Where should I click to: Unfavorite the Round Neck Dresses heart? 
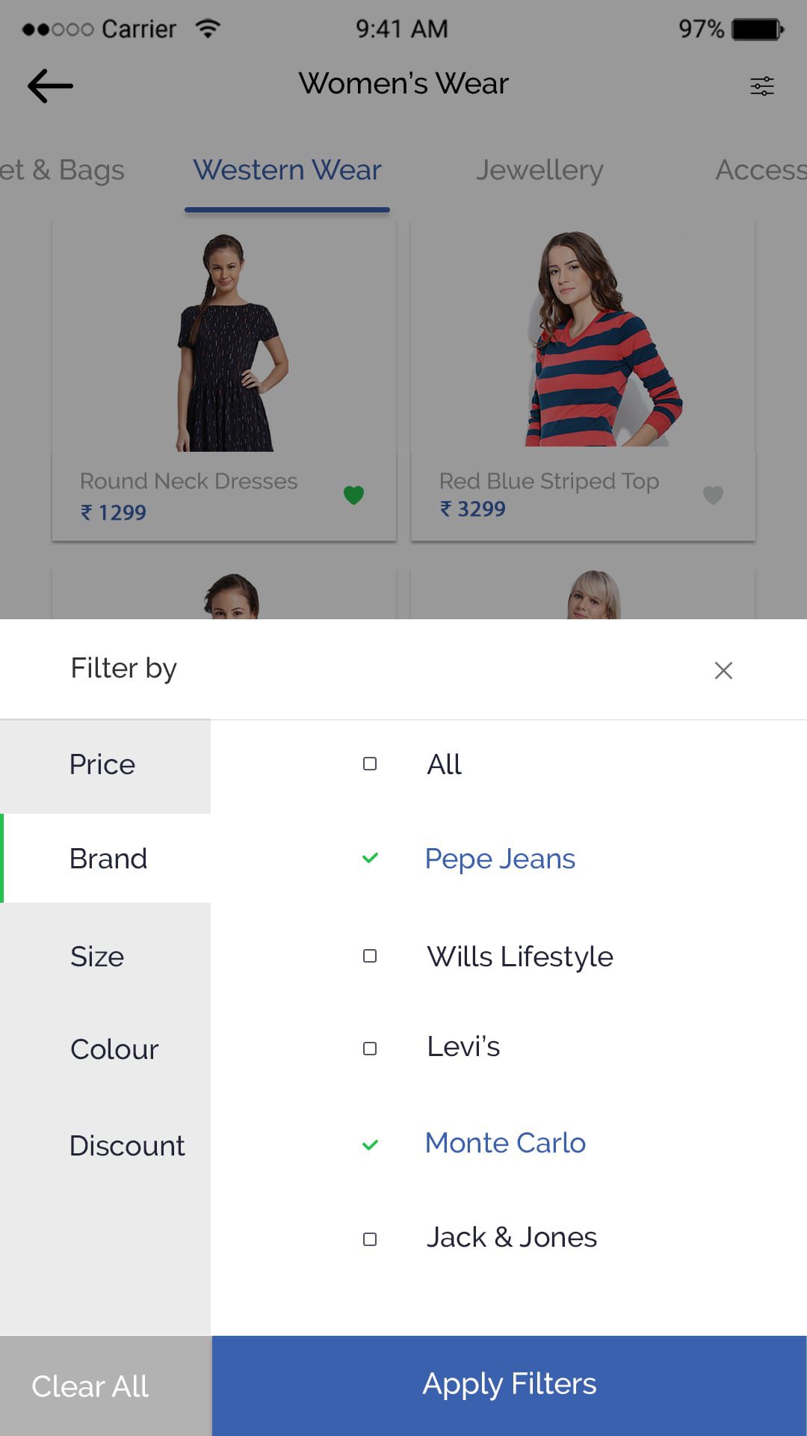click(x=353, y=495)
